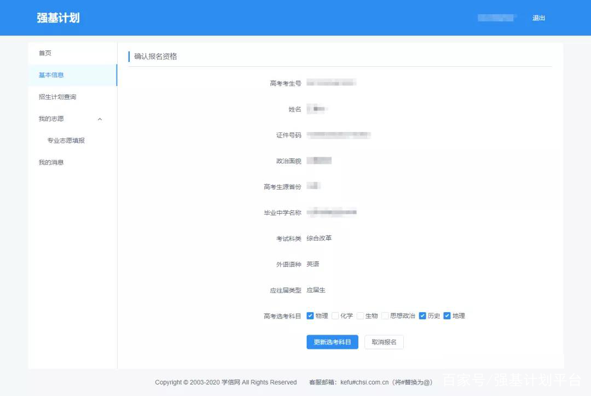View 我的消息 messages page
Screen dimensions: 591x396
pos(51,162)
